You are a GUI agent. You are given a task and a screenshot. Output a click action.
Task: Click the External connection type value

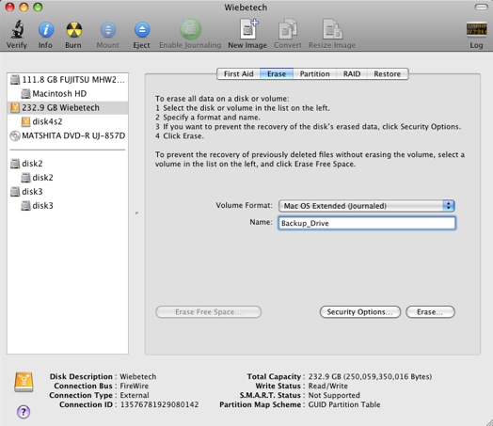(135, 395)
